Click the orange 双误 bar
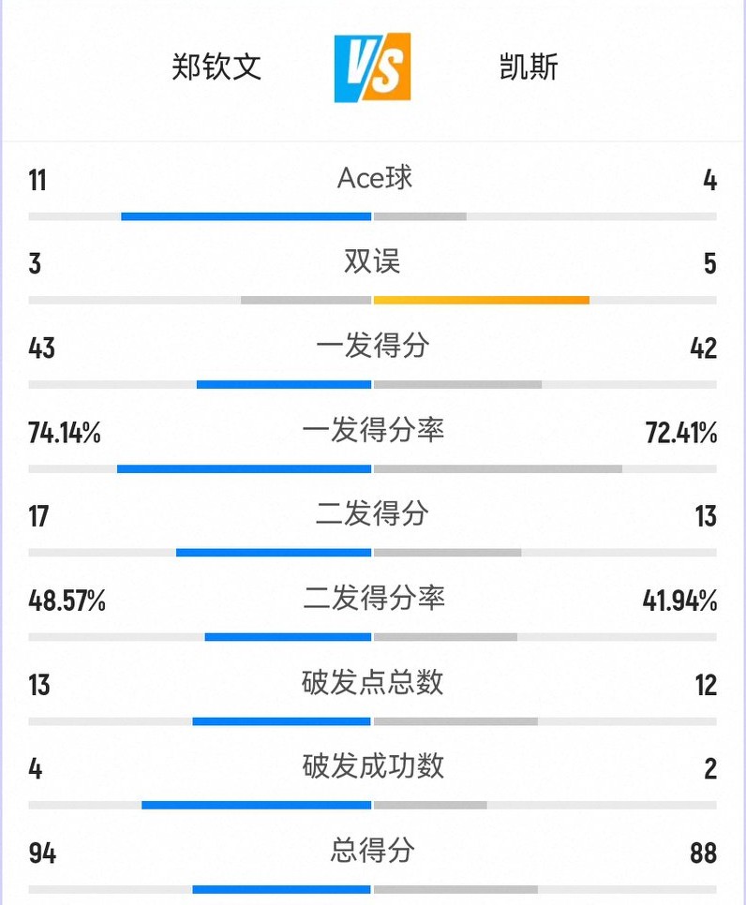Viewport: 746px width, 905px height. coord(481,300)
